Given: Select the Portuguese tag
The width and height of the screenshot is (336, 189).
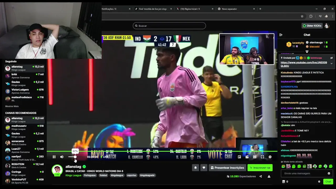Looking at the screenshot, I should pos(90,175).
